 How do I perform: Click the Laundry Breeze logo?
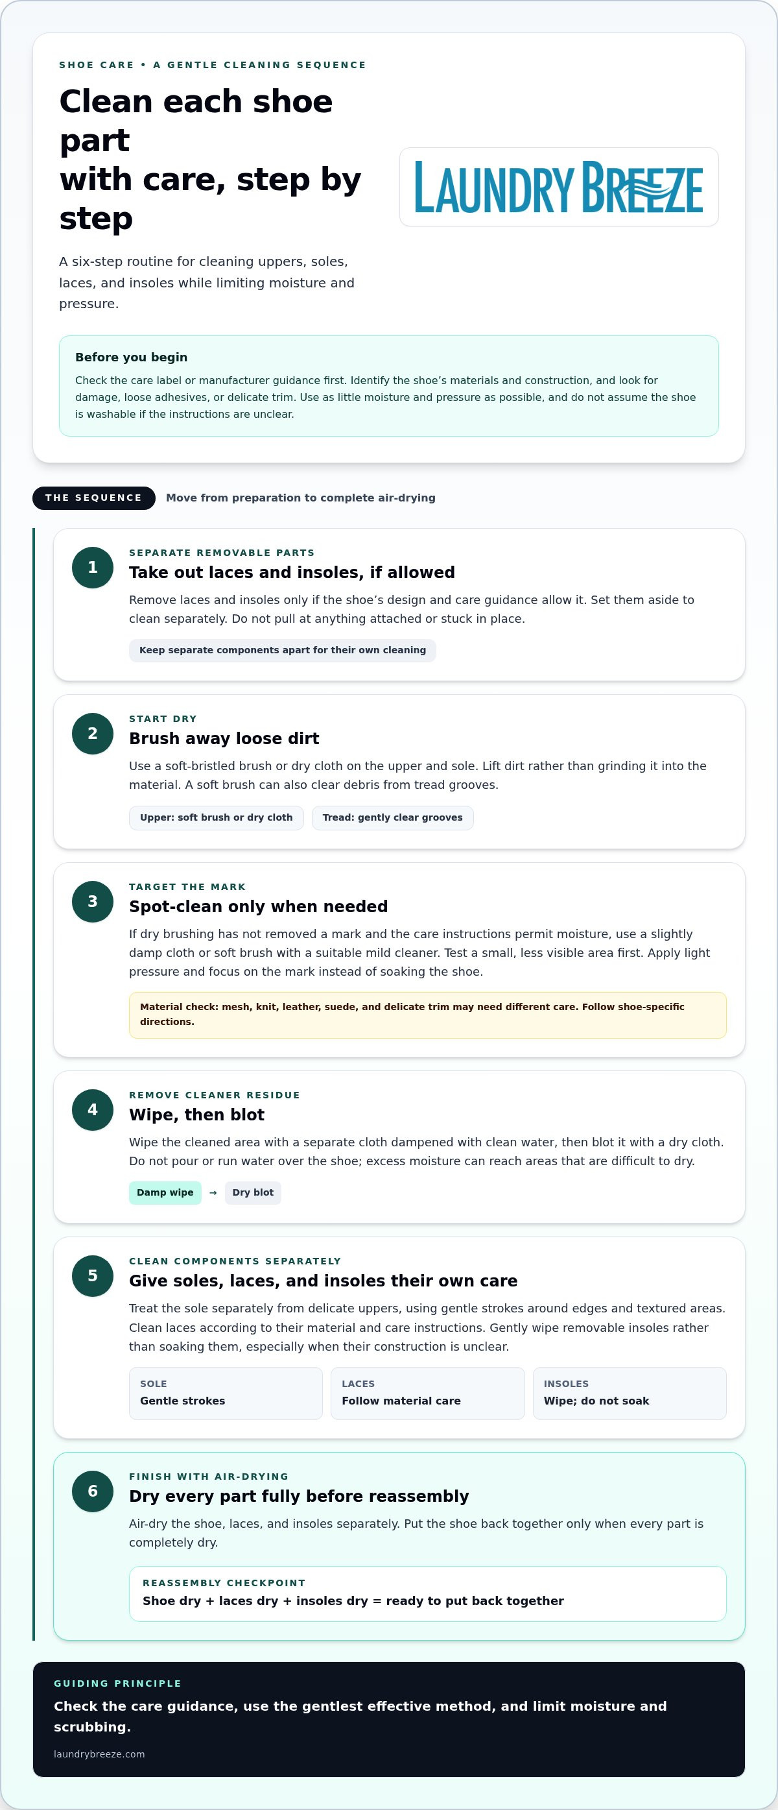[x=559, y=187]
